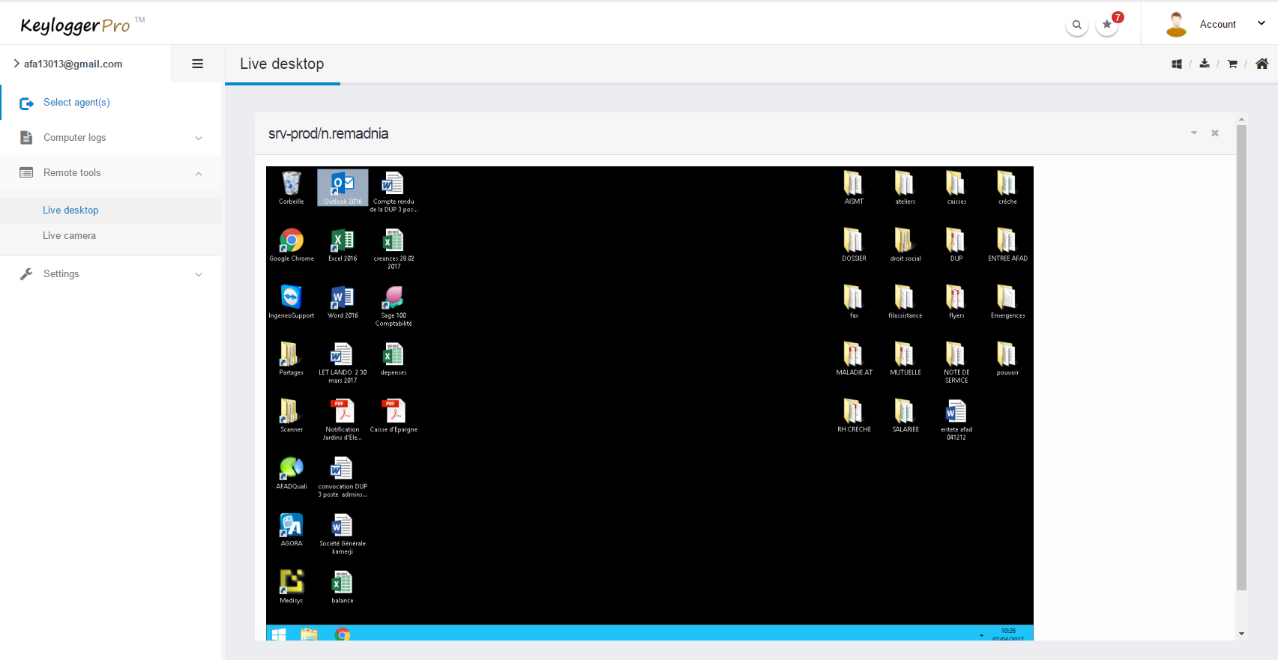This screenshot has width=1278, height=660.
Task: Click the afa13013@gmail.com account label
Action: [x=73, y=64]
